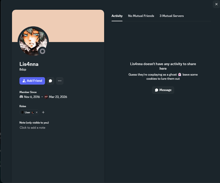The image size is (220, 183).
Task: Remove the User role with its X icon
Action: [x=37, y=112]
